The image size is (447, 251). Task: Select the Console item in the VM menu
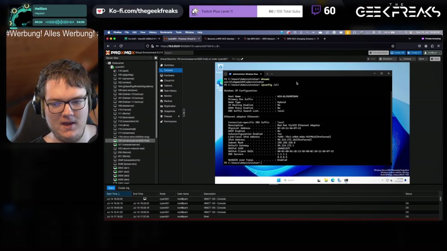(170, 70)
